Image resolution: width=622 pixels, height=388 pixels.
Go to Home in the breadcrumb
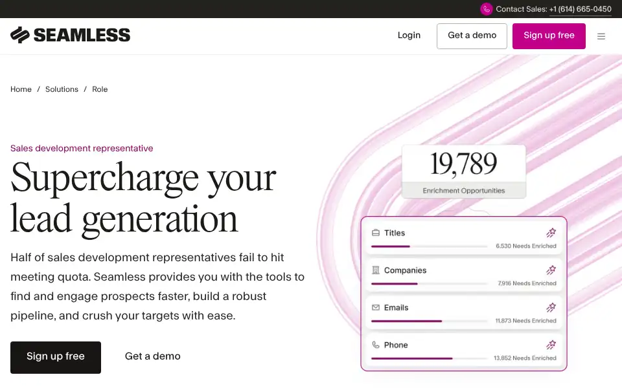tap(21, 89)
